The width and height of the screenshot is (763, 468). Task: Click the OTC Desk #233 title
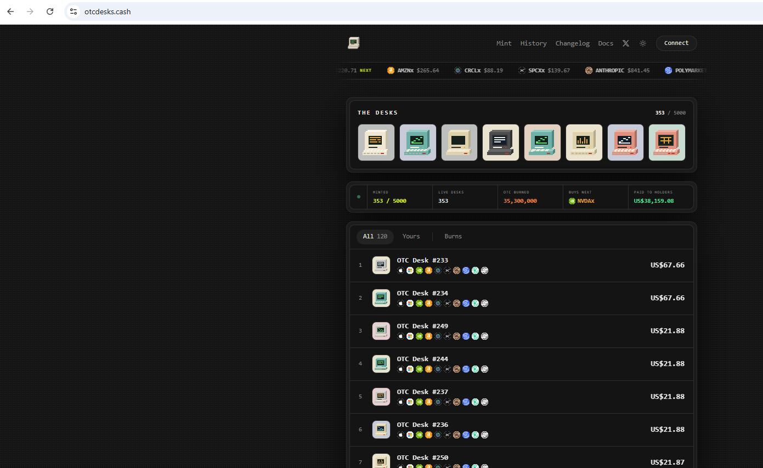point(422,260)
